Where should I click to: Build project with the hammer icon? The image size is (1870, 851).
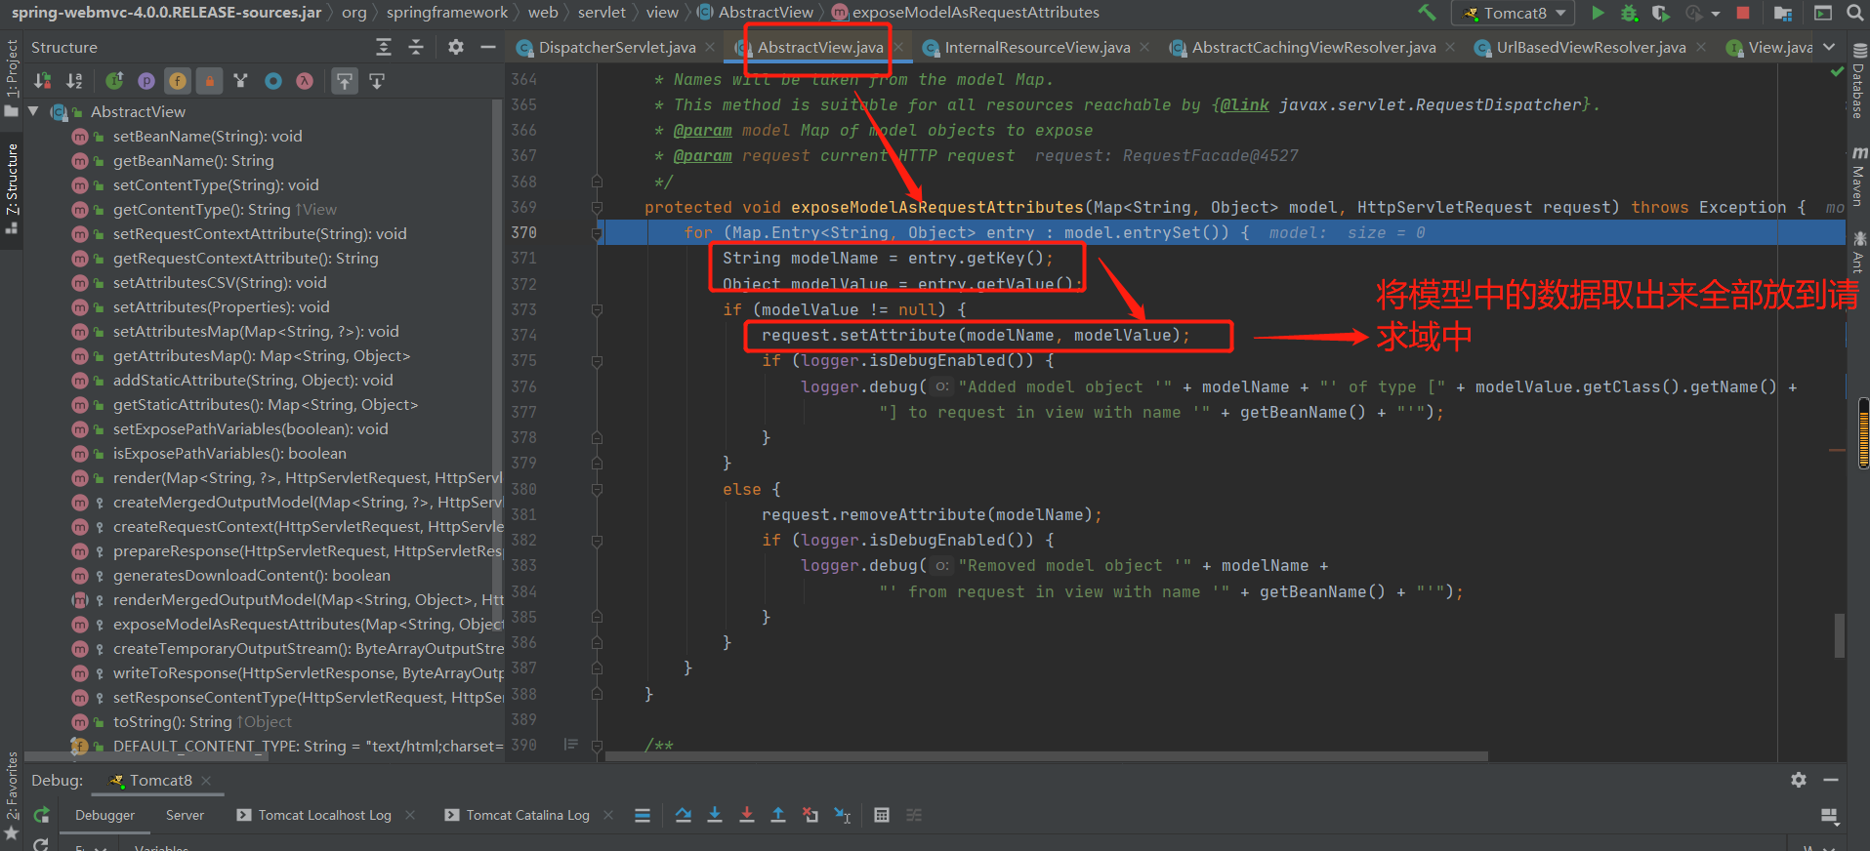(1427, 13)
